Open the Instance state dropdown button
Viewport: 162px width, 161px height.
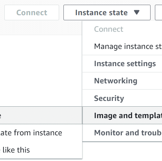(x=107, y=12)
